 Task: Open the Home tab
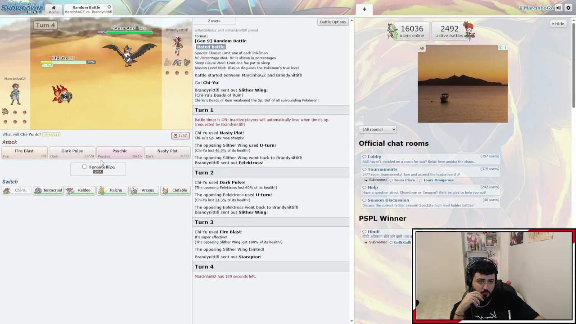pos(54,9)
